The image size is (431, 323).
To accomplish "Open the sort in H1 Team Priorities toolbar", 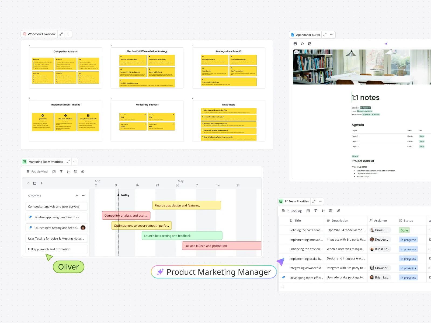I will 323,211.
